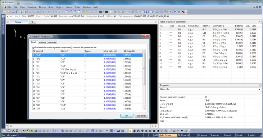Click the d1,2 calc. value 1.48767(494)
The image size is (263, 138).
click(x=110, y=98)
